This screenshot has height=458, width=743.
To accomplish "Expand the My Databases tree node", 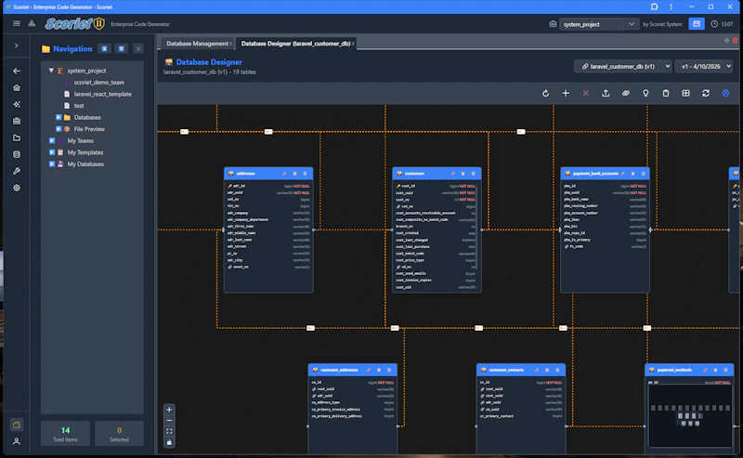I will [52, 164].
